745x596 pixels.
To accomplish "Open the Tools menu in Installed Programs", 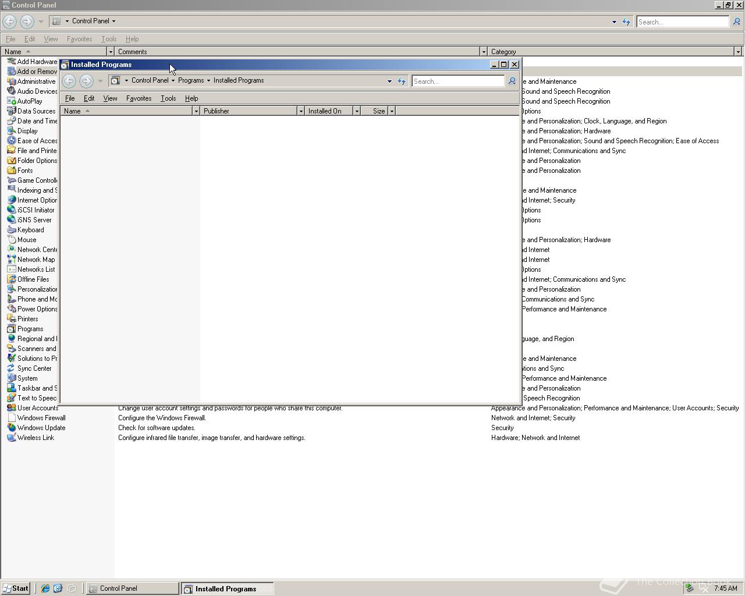I will [x=168, y=98].
